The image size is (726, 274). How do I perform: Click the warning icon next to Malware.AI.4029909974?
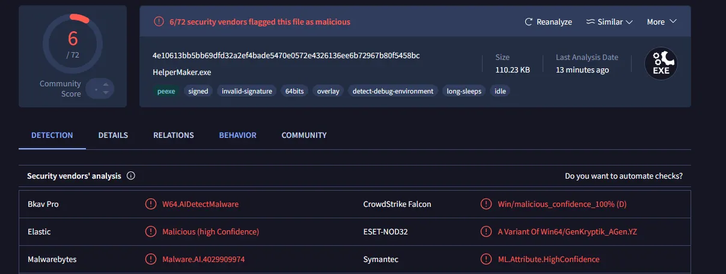click(150, 260)
